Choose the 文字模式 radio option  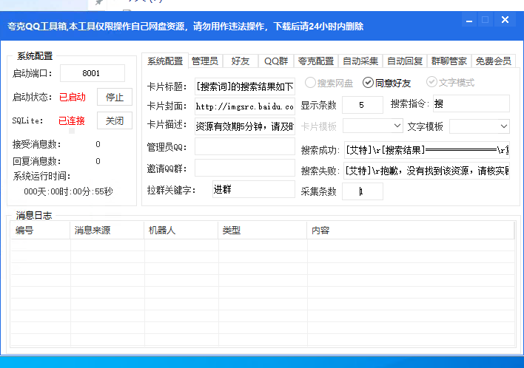(431, 83)
